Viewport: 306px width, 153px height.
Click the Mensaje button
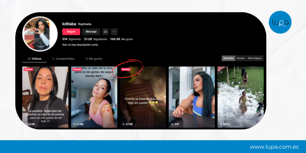pos(91,32)
